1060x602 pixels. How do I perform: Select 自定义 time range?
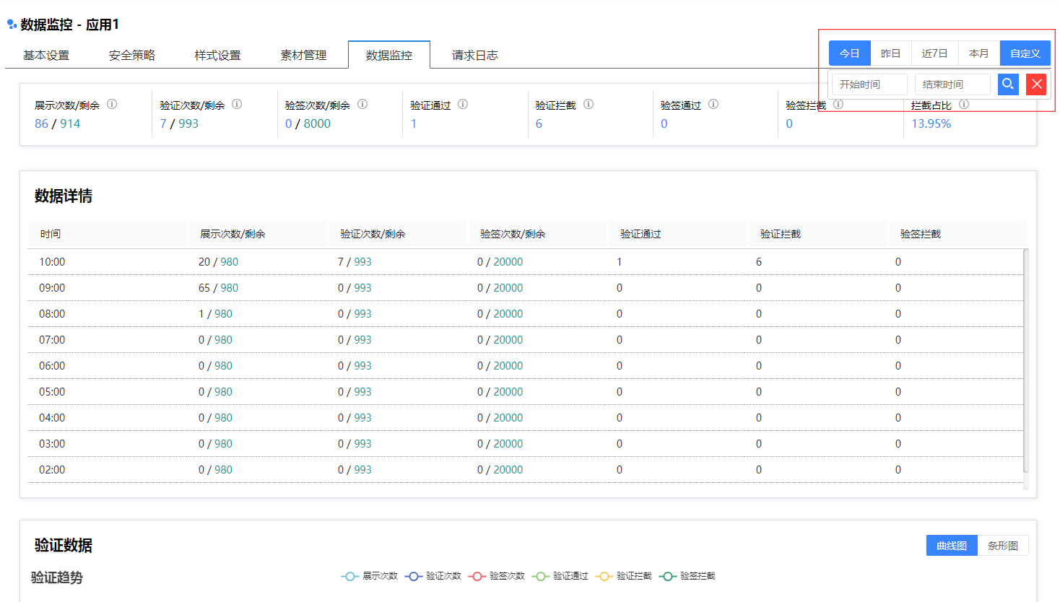tap(1025, 53)
